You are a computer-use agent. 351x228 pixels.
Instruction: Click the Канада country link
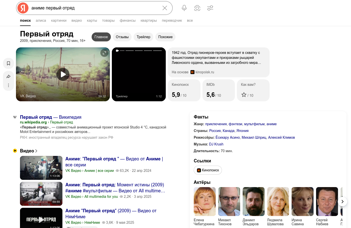[228, 131]
